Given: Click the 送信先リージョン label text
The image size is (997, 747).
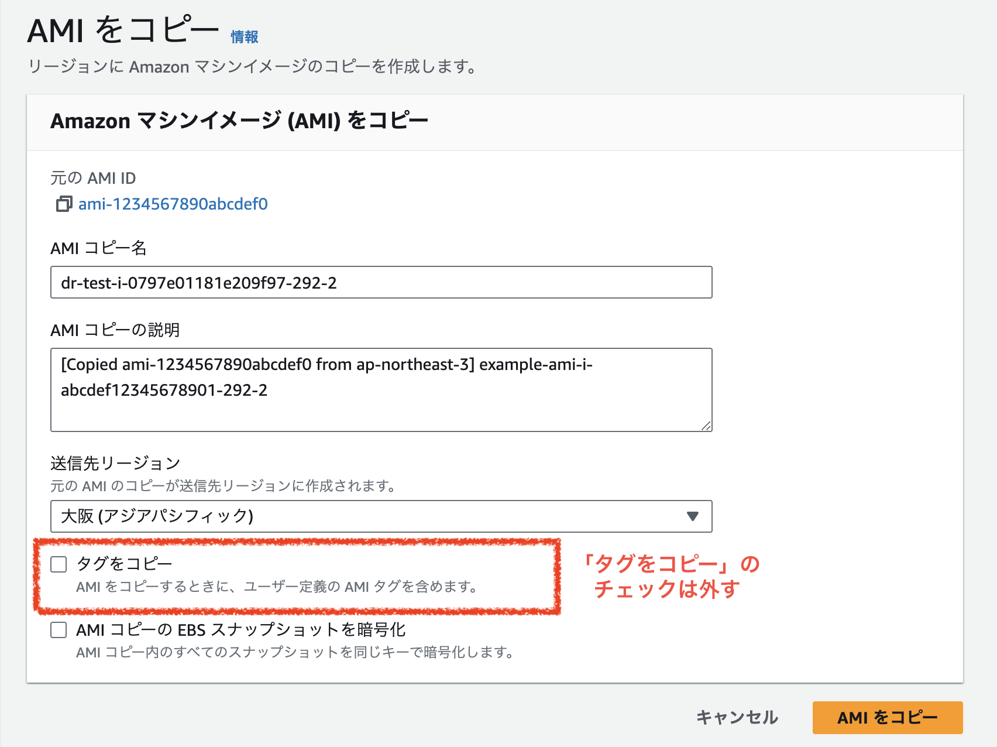Looking at the screenshot, I should [115, 464].
